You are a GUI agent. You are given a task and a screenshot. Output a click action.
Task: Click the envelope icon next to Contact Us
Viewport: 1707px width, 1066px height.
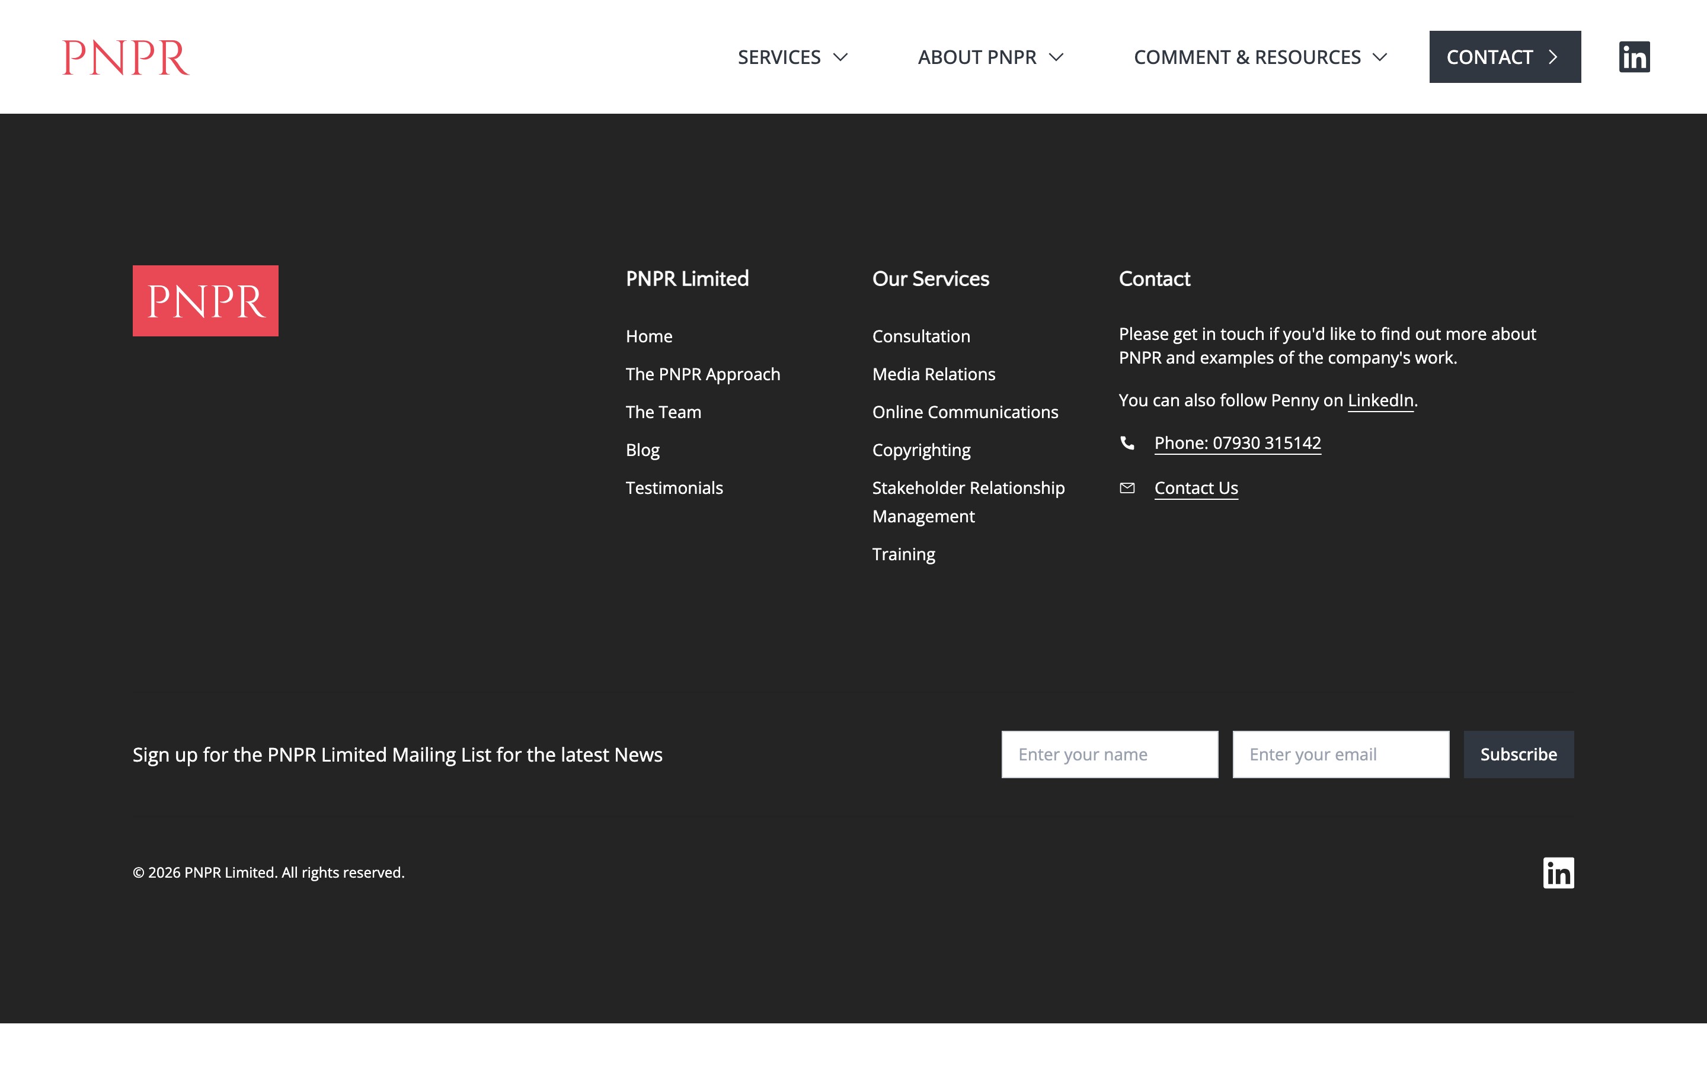coord(1129,487)
